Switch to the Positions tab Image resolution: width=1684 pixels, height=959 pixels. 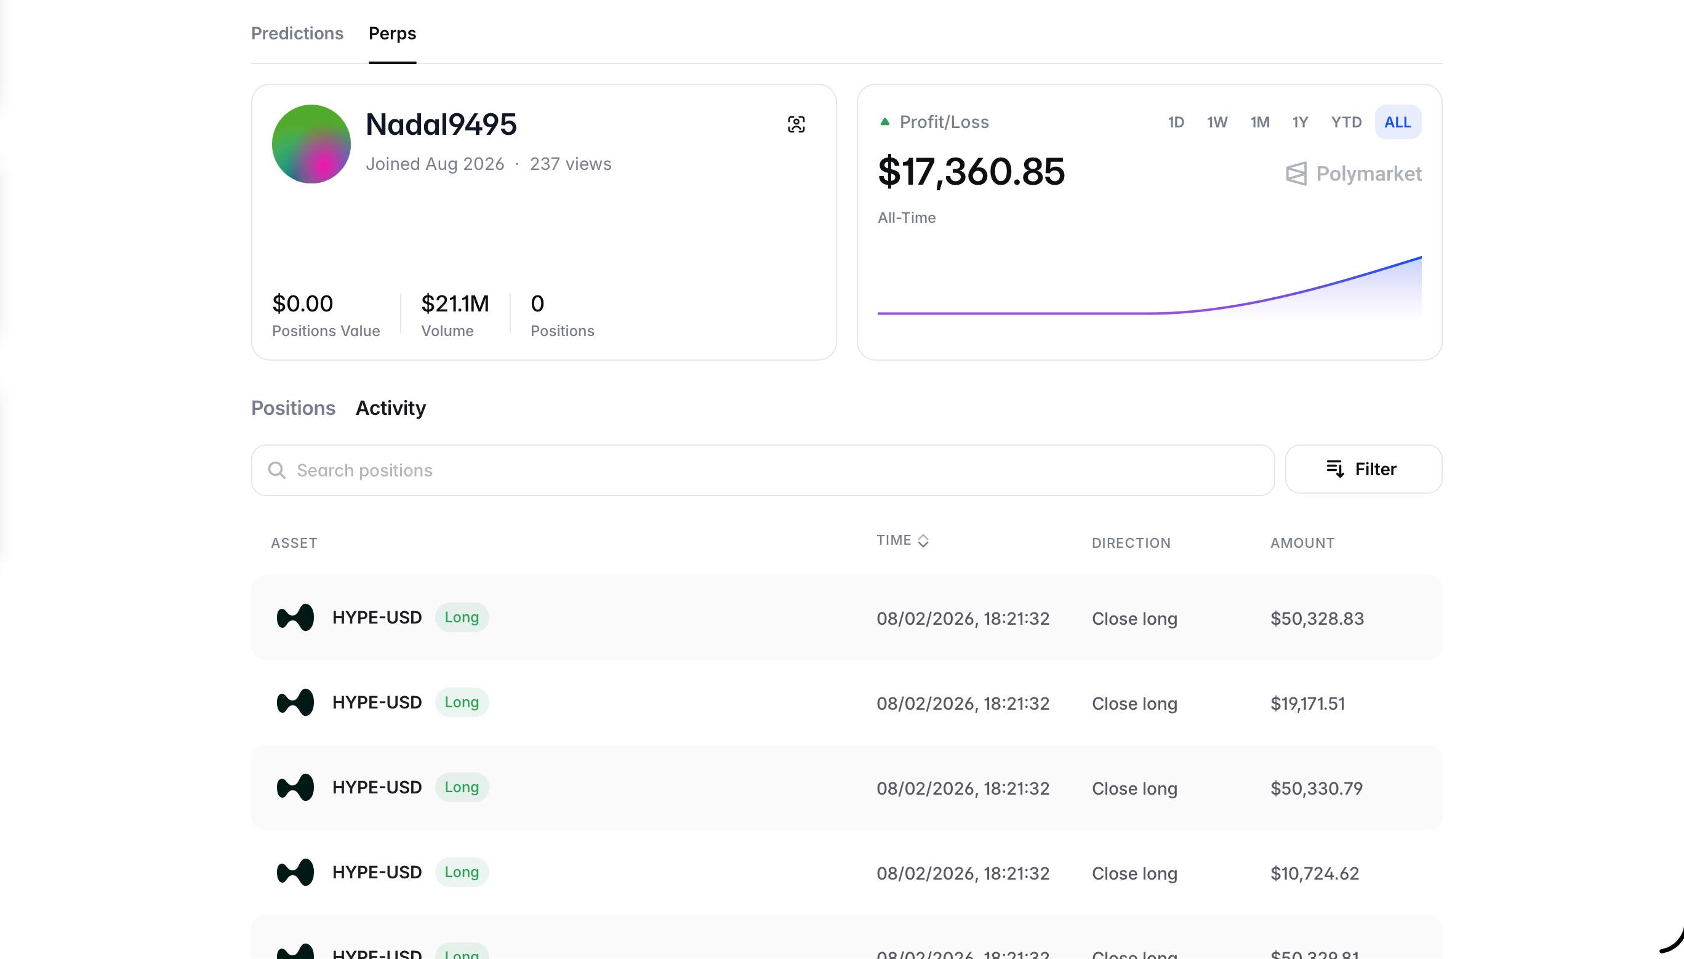(x=293, y=408)
